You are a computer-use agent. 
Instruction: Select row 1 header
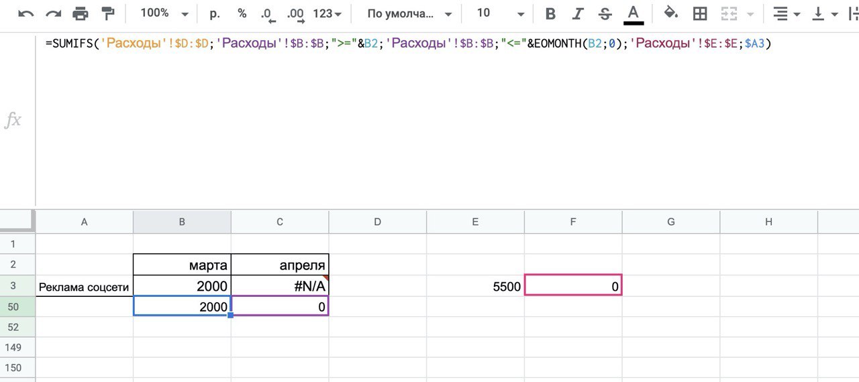click(17, 244)
